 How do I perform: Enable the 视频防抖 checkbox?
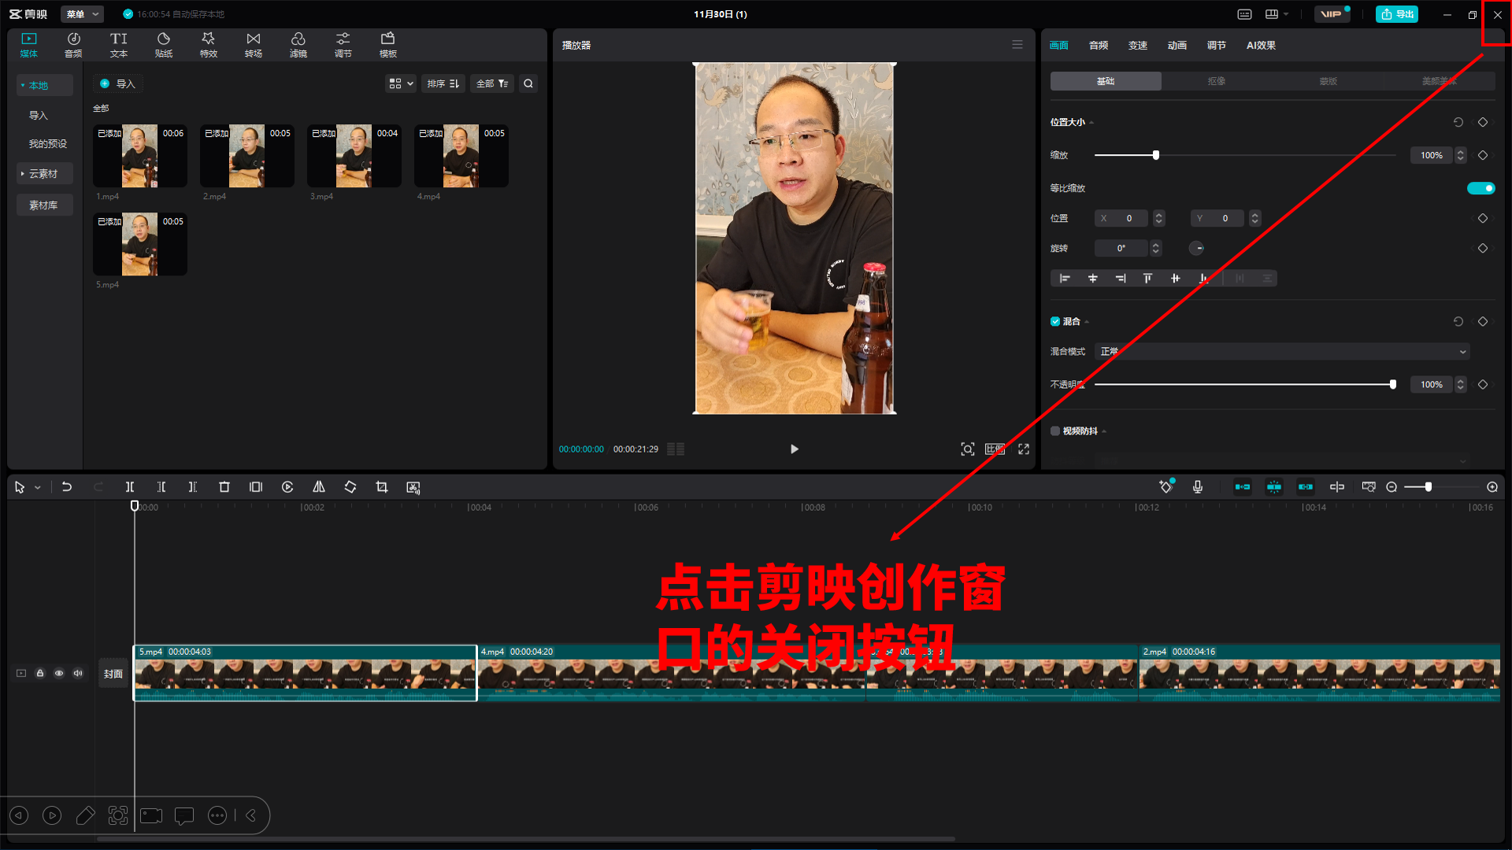1055,431
